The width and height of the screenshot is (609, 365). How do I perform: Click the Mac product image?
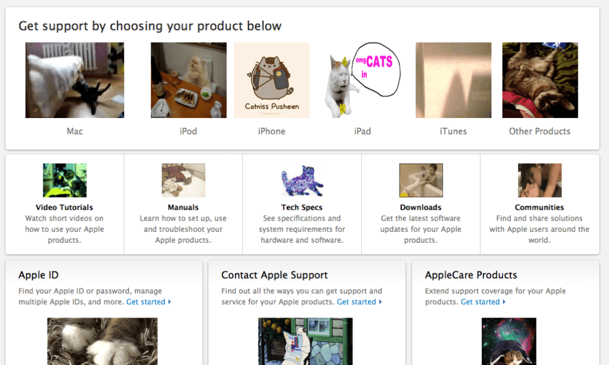(75, 80)
